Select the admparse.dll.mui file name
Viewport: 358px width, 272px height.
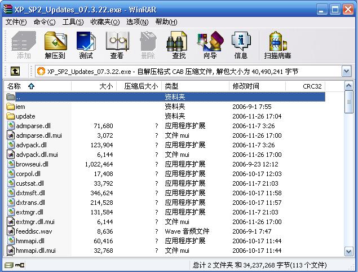(x=39, y=135)
